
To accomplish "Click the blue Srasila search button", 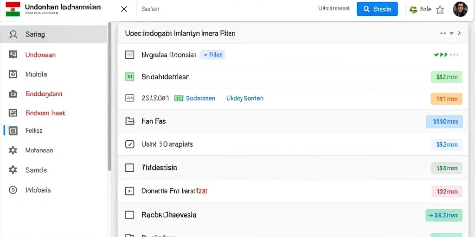I will [377, 9].
